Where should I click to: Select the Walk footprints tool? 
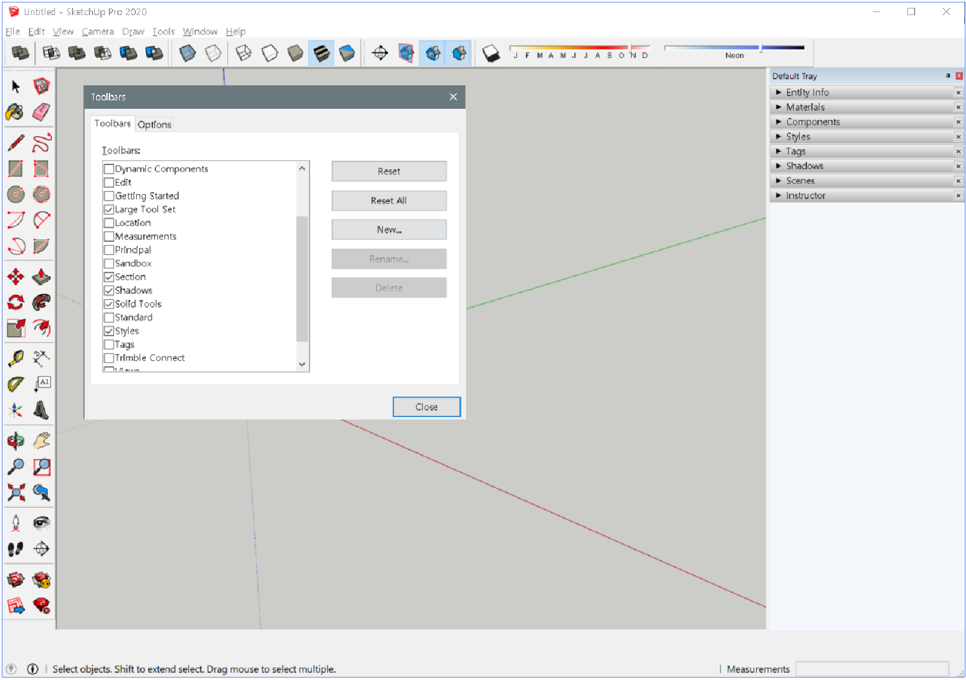[16, 549]
